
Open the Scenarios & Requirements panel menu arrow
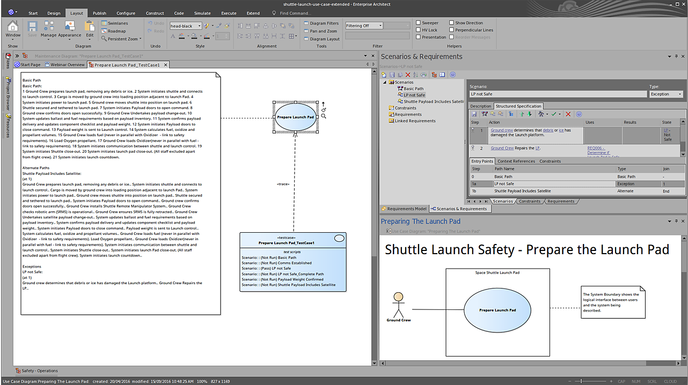click(x=669, y=56)
